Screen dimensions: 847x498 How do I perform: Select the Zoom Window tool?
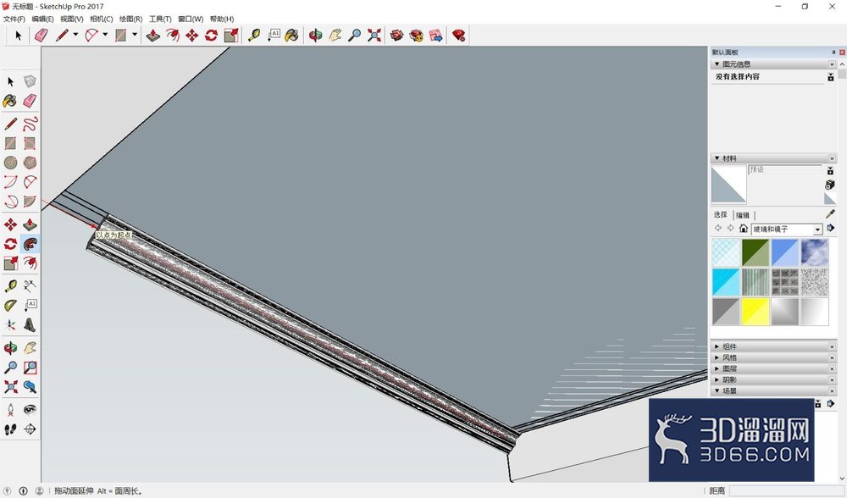point(30,368)
